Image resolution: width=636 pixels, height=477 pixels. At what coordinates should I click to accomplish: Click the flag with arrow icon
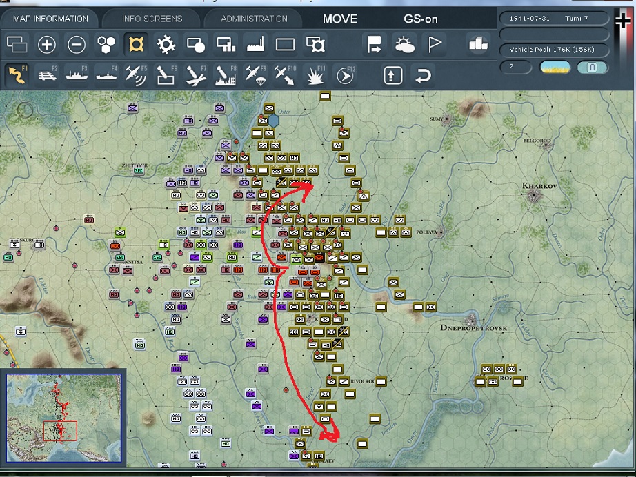pyautogui.click(x=375, y=44)
